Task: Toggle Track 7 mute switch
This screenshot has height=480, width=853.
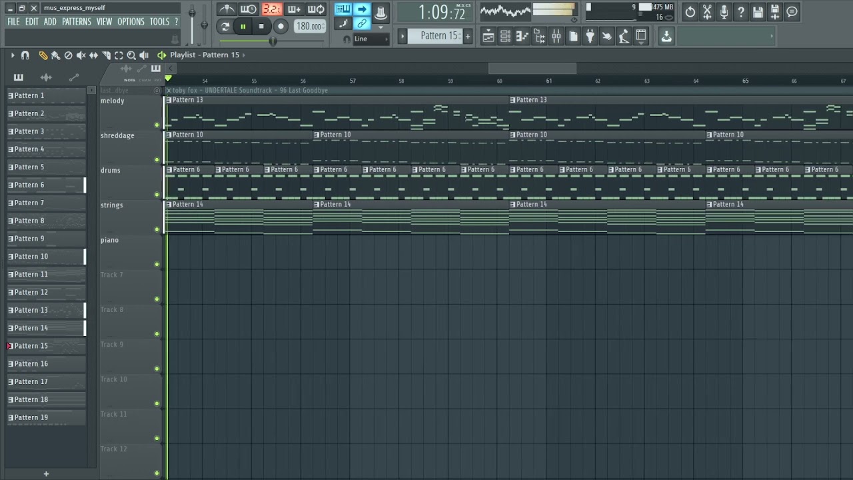Action: coord(157,299)
